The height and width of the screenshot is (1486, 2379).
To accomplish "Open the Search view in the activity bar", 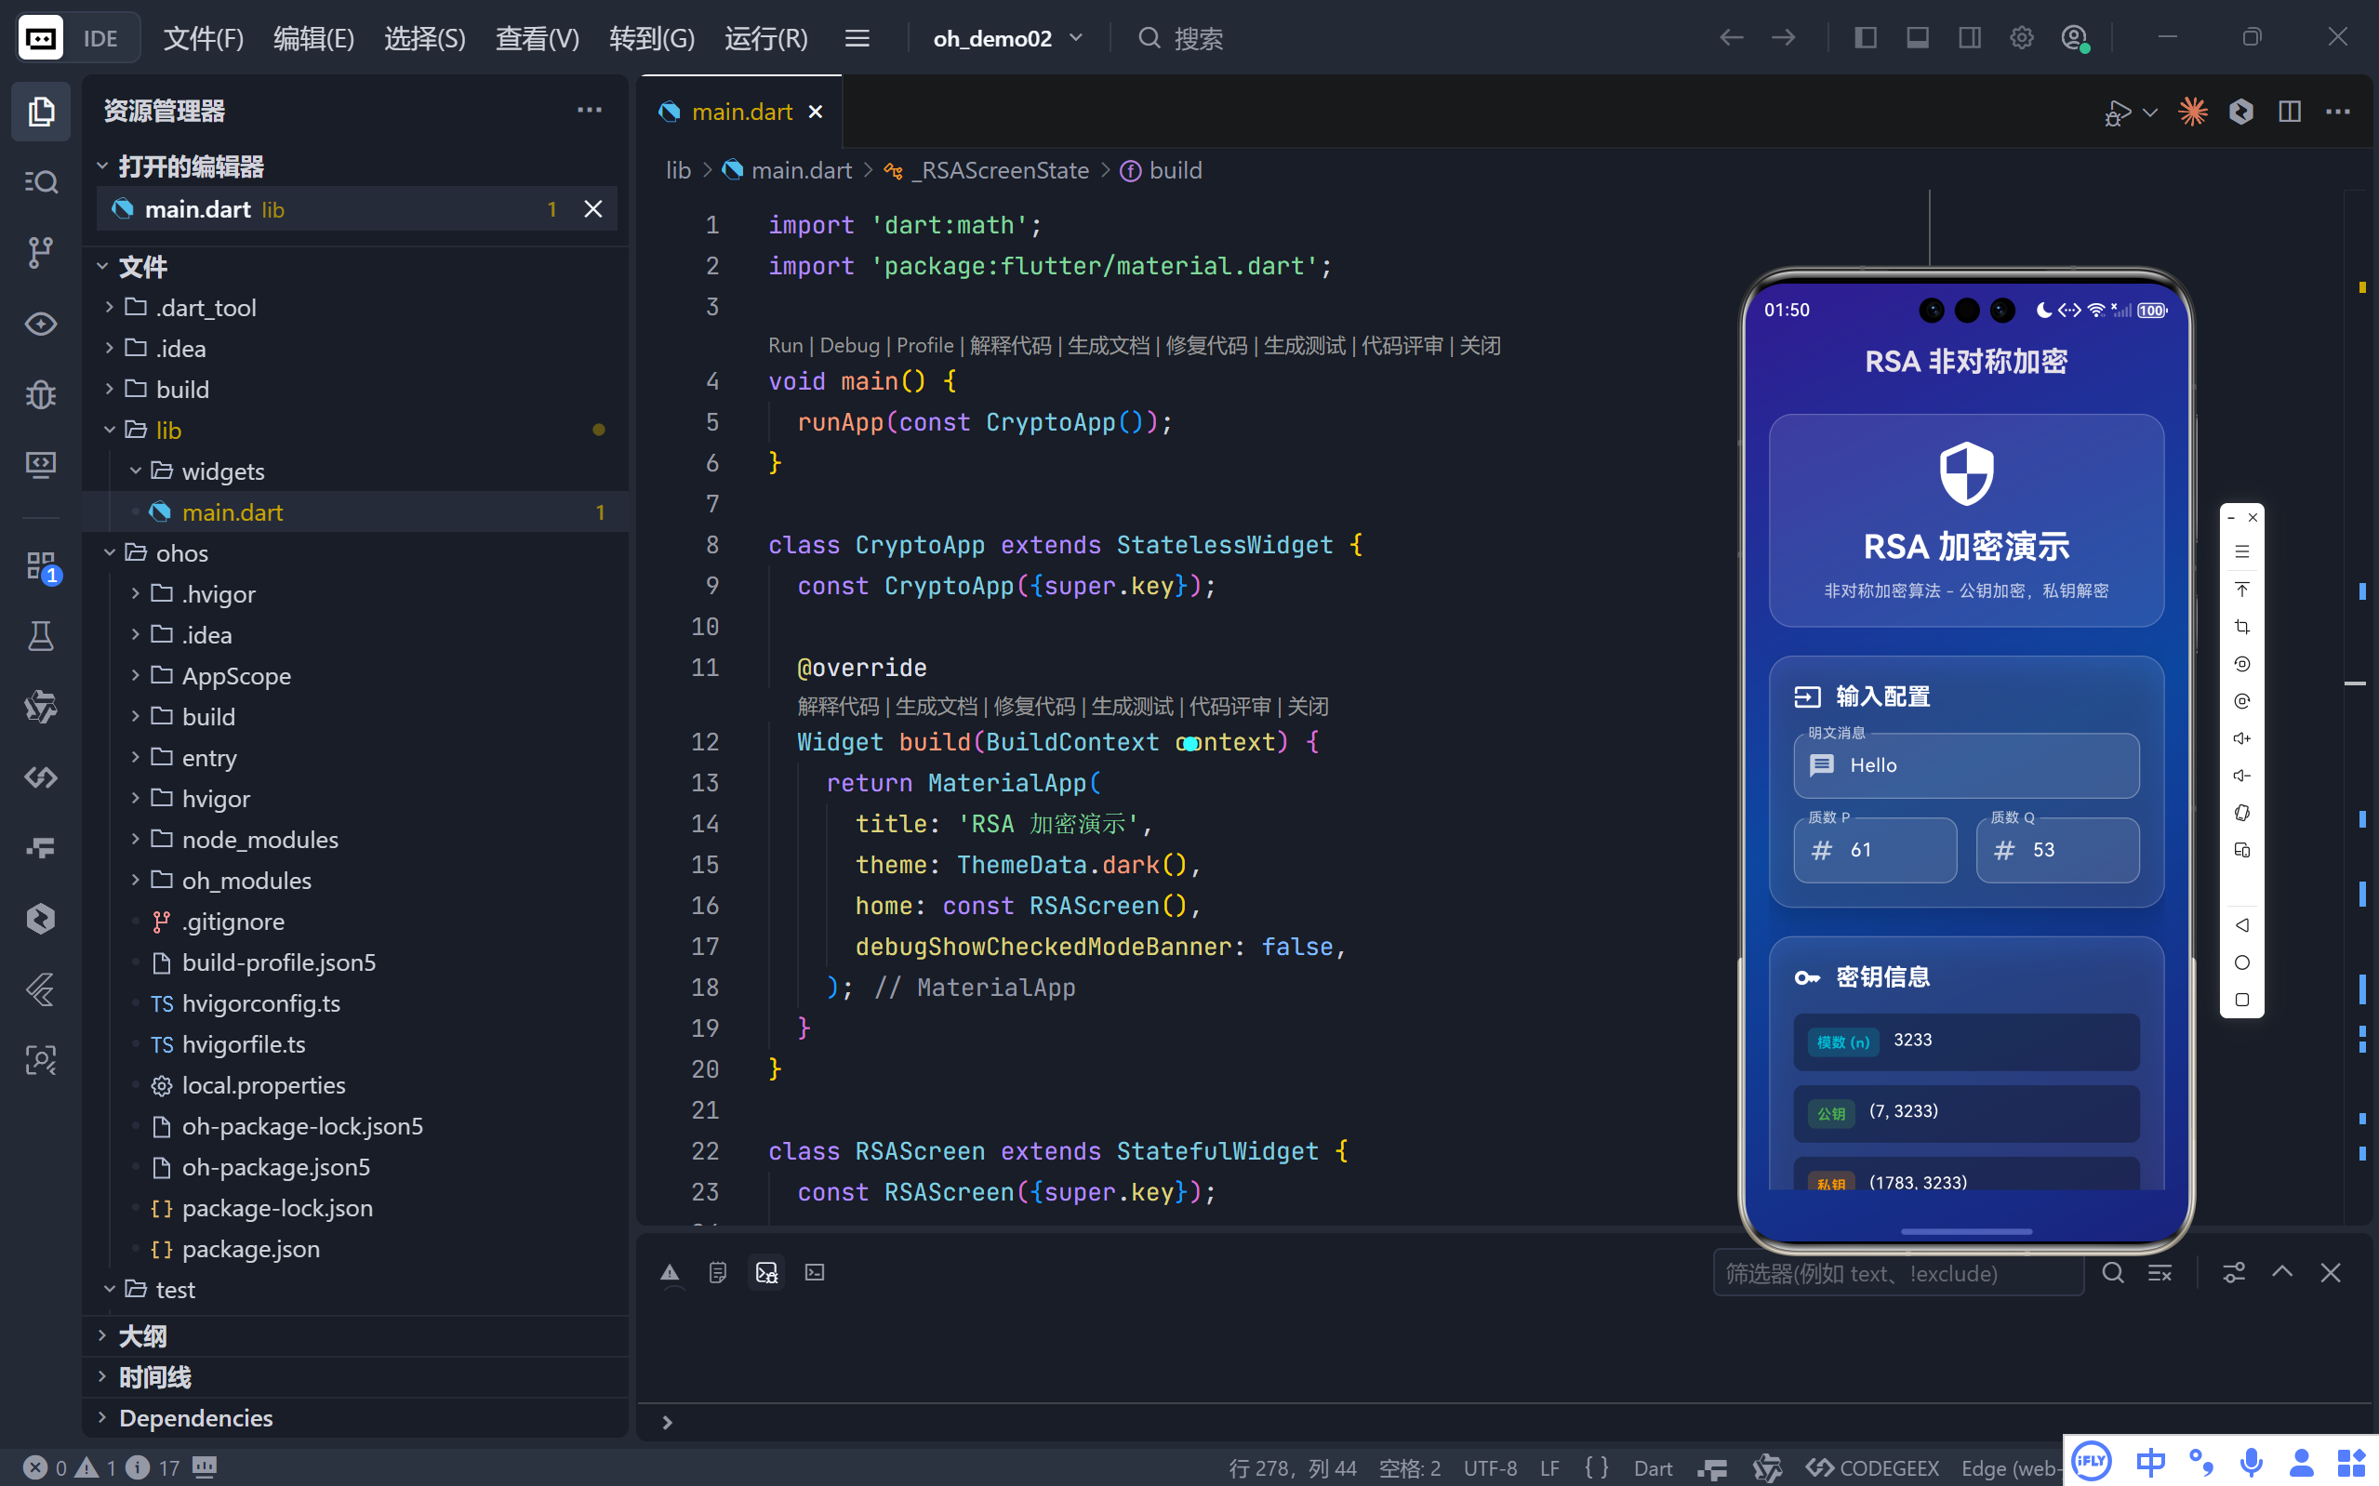I will click(x=40, y=182).
